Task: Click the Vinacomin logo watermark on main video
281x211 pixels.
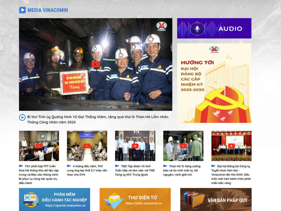Action: (162, 26)
